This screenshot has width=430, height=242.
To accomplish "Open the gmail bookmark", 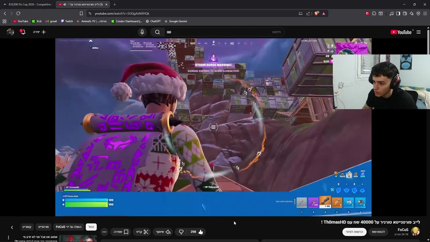I will click(51, 21).
